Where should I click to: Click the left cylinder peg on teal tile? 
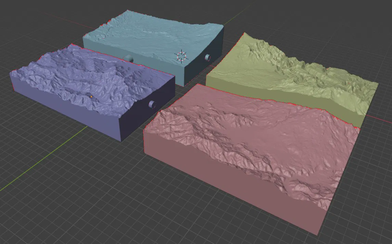coord(129,58)
